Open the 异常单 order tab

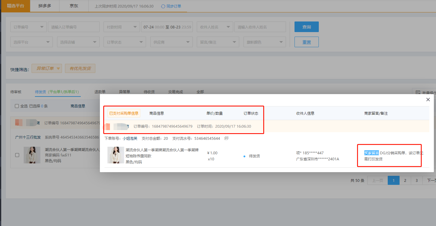pos(124,92)
